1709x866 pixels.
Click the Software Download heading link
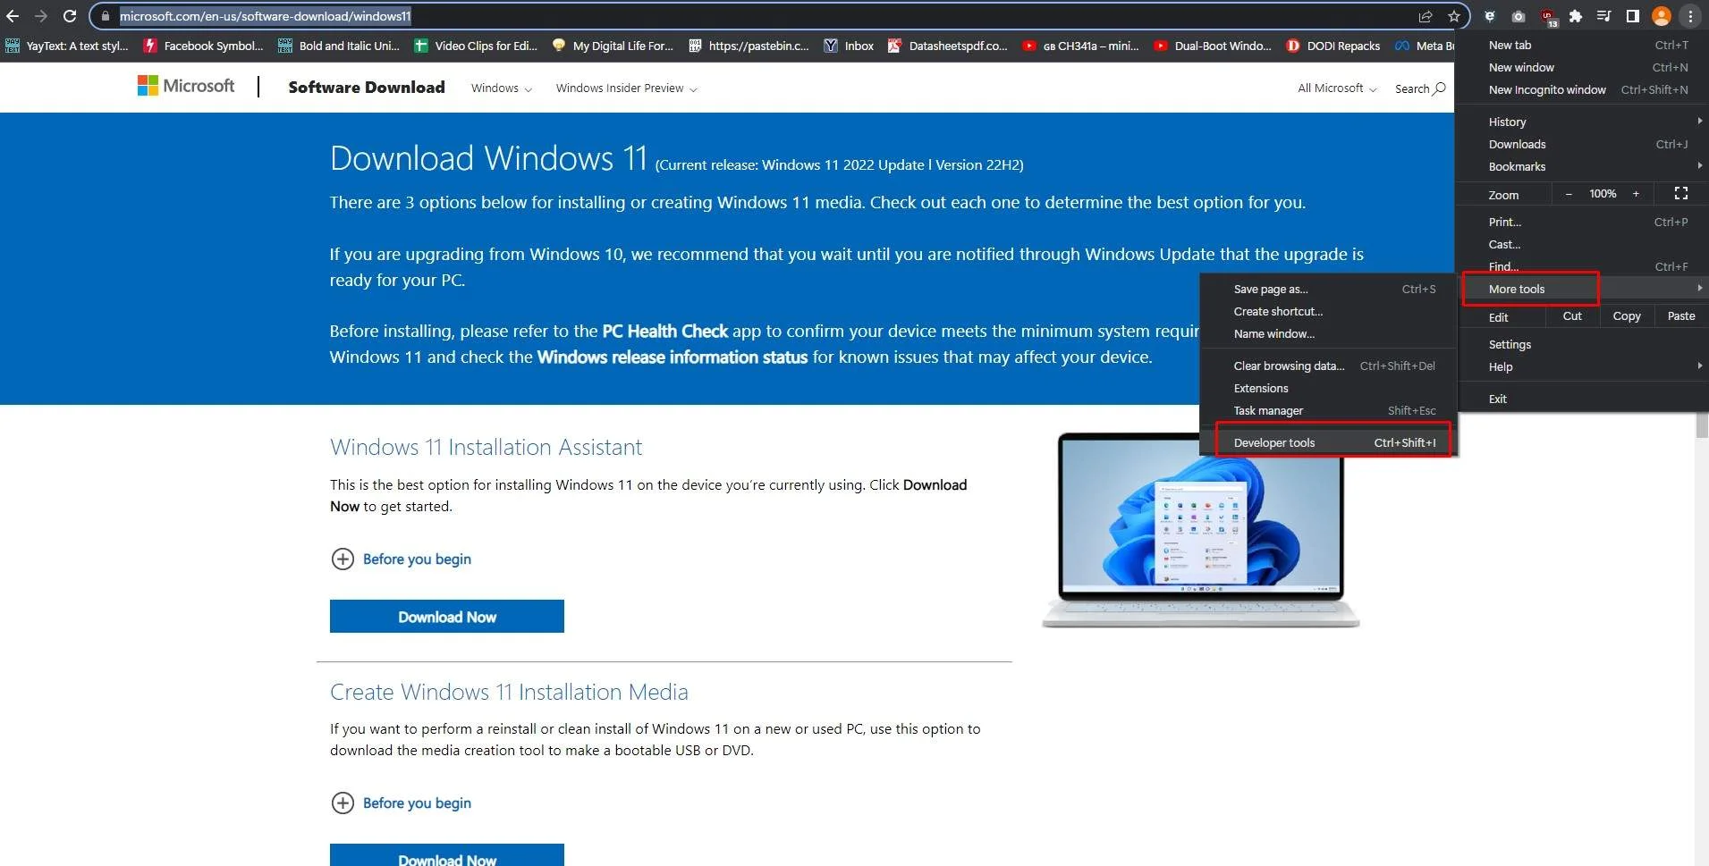(367, 87)
